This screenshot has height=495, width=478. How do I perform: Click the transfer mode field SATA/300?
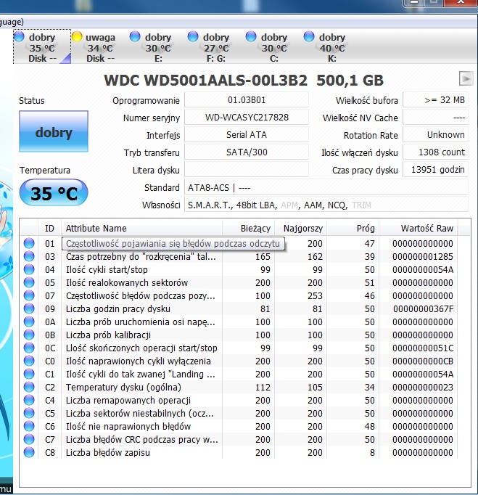(247, 152)
